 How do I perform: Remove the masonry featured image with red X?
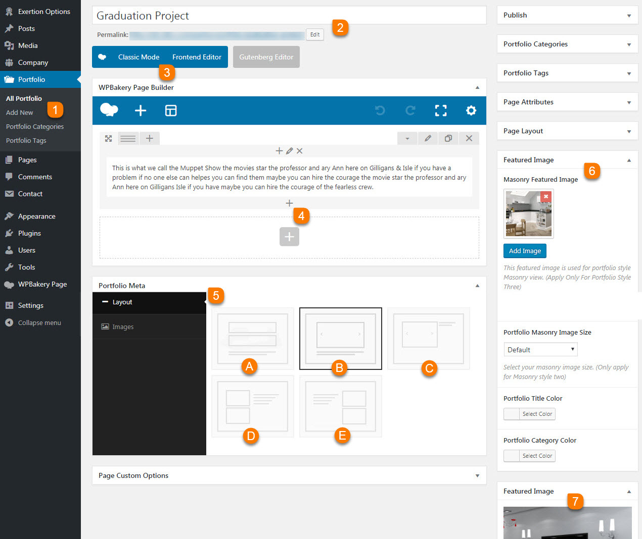[x=546, y=196]
